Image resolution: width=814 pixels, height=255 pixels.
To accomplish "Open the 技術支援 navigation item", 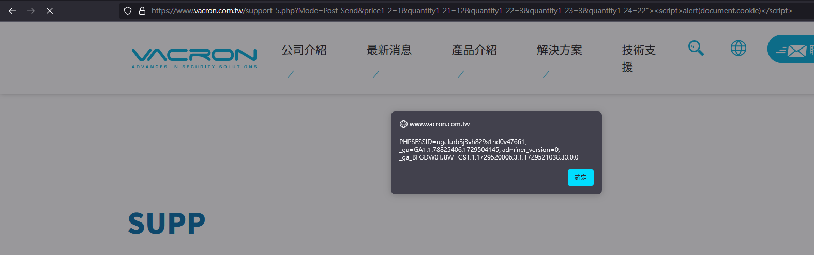I will [639, 58].
